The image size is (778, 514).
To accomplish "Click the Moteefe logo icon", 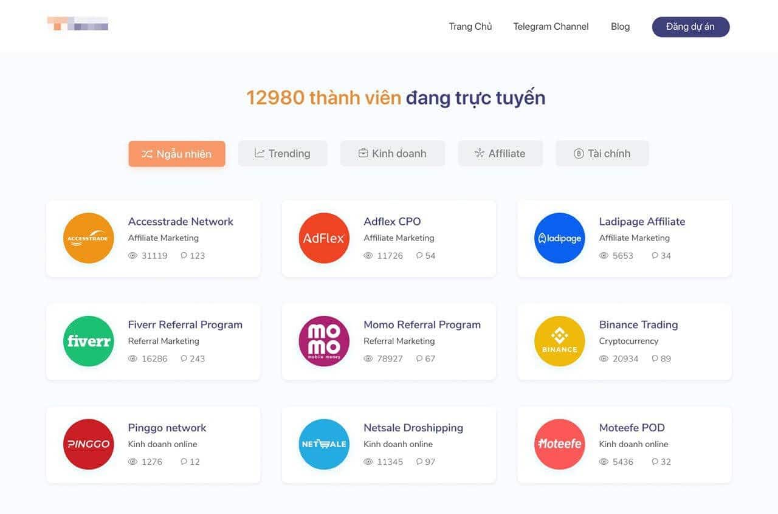I will [x=560, y=444].
